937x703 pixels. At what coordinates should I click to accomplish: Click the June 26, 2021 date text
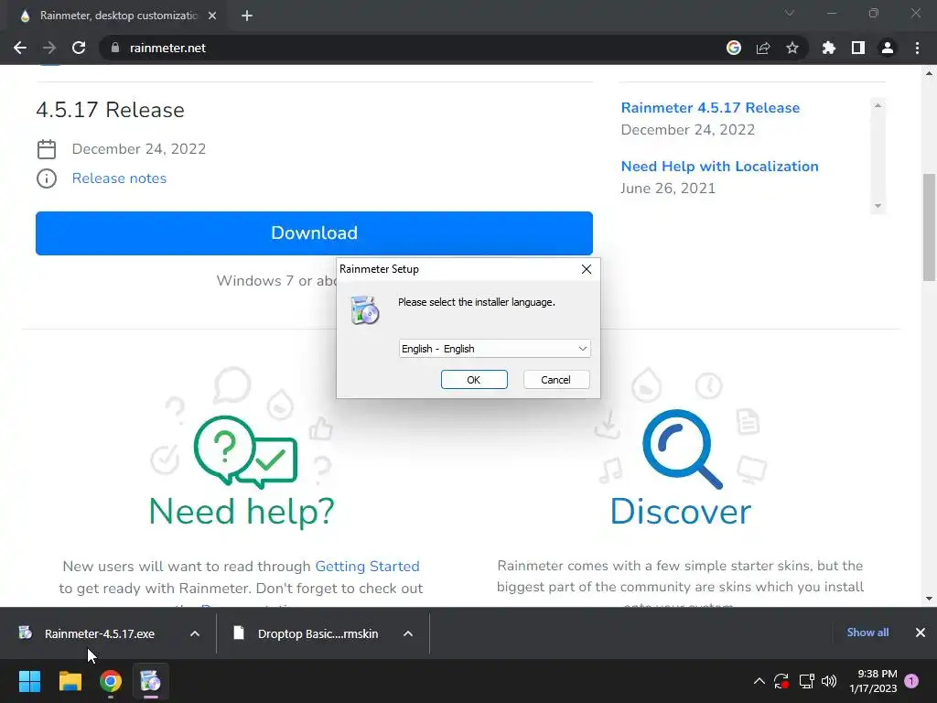pyautogui.click(x=667, y=189)
